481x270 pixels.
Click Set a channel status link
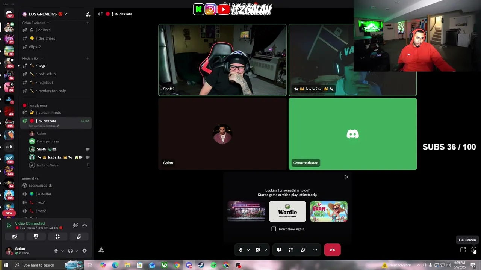click(44, 126)
